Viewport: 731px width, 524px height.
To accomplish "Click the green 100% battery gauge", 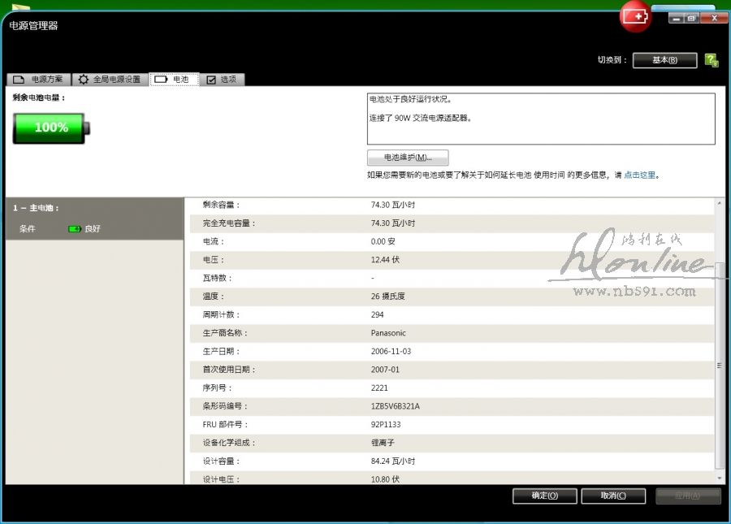I will pos(50,128).
